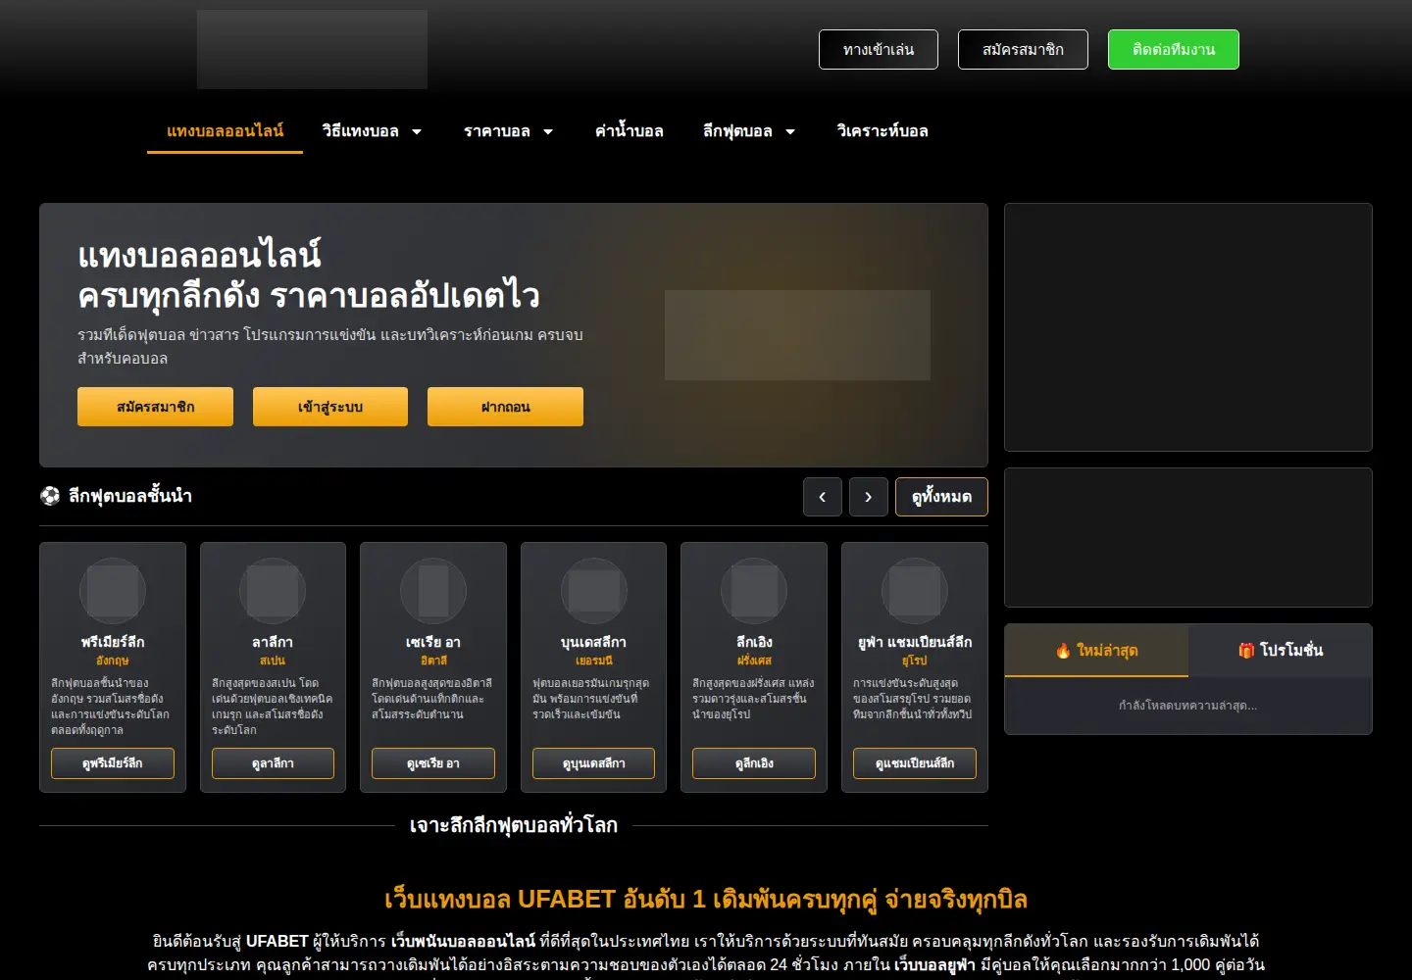Click the ยูฟ่า แชมเปียนส์ลีก card title
This screenshot has width=1412, height=980.
[915, 642]
